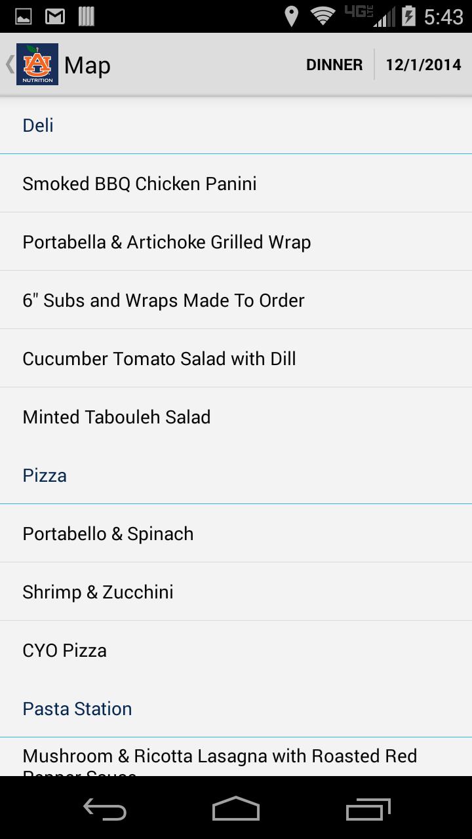The width and height of the screenshot is (472, 839).
Task: Open the recent apps overview
Action: pyautogui.click(x=368, y=810)
